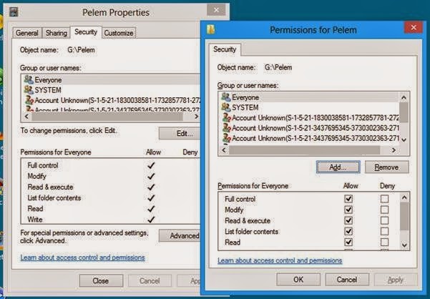
Task: Select SYSTEM row in Permissions dialog
Action: coord(311,107)
